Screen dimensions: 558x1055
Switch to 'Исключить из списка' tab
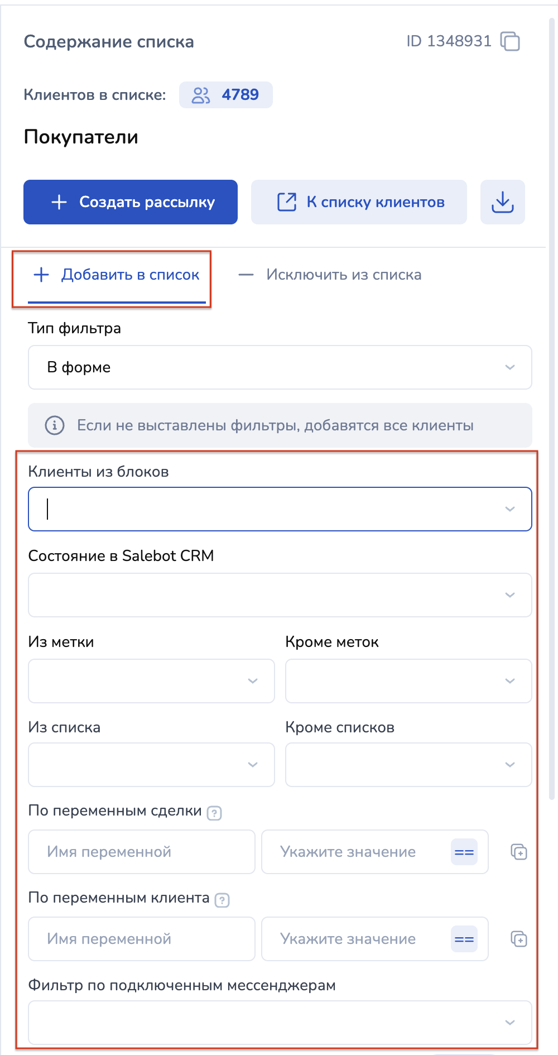coord(330,275)
